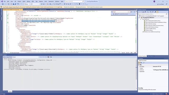This screenshot has width=169, height=95.
Task: Collapse the References folder node
Action: pos(141,19)
